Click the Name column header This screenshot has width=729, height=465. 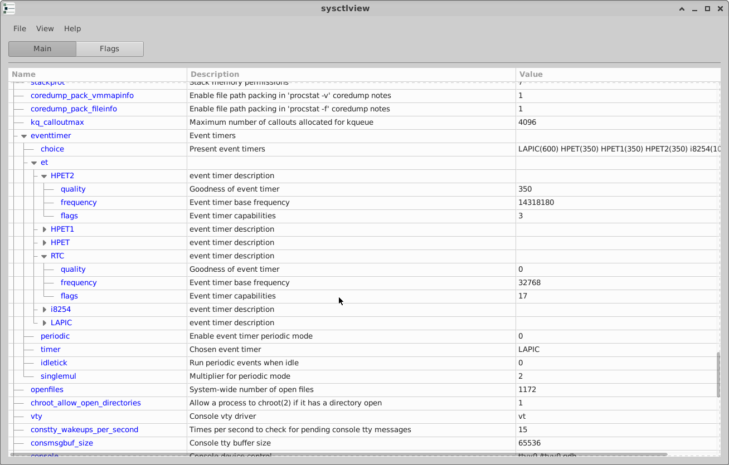point(98,74)
